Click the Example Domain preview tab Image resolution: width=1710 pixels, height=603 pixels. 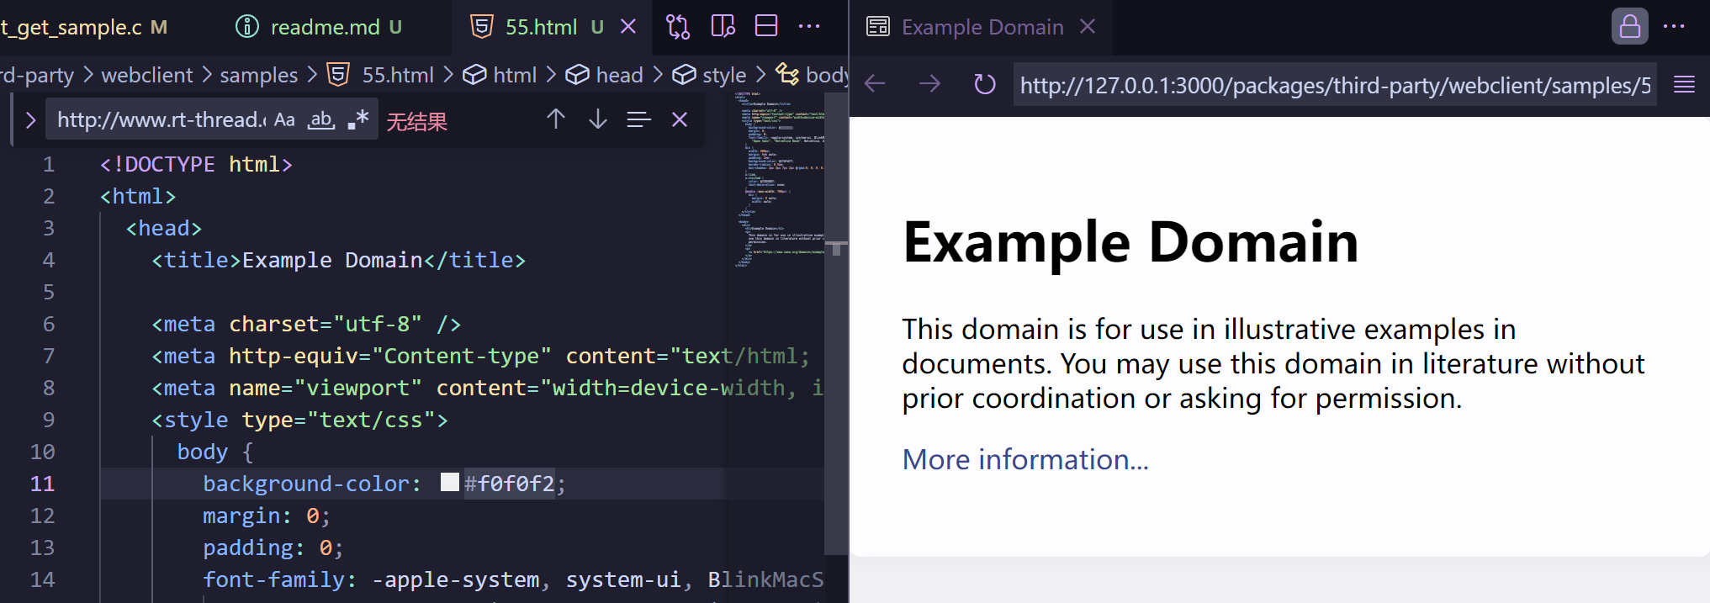[982, 27]
